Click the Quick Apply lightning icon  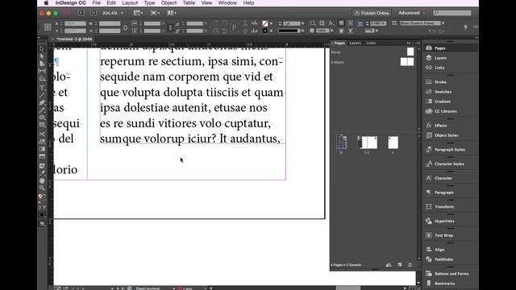tap(465, 27)
